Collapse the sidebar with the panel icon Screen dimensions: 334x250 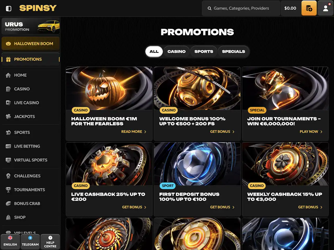point(9,8)
